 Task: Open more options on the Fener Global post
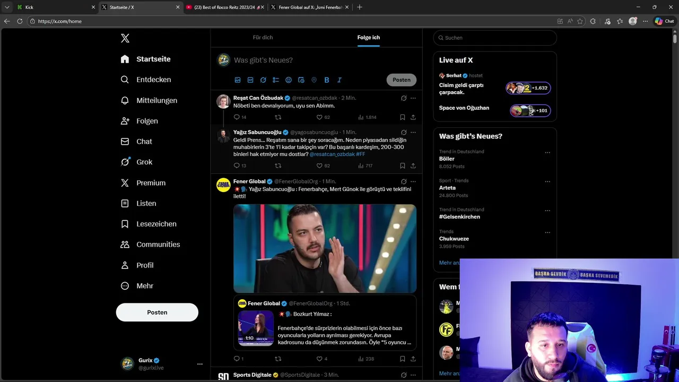point(413,181)
